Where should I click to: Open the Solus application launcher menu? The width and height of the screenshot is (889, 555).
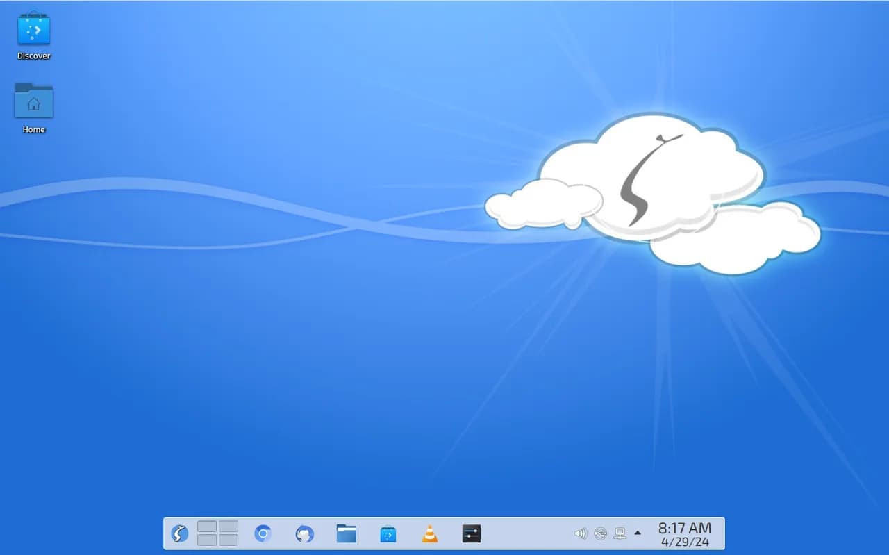(180, 533)
